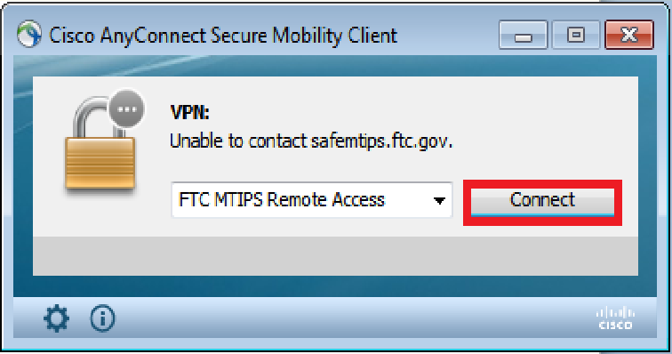
Task: Click empty bottom bar right of info icon
Action: point(351,318)
